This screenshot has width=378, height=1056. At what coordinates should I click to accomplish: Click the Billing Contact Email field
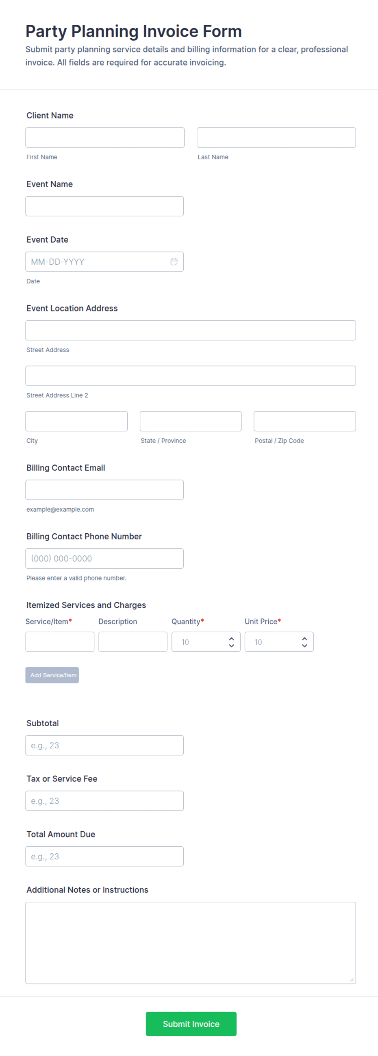tap(104, 490)
